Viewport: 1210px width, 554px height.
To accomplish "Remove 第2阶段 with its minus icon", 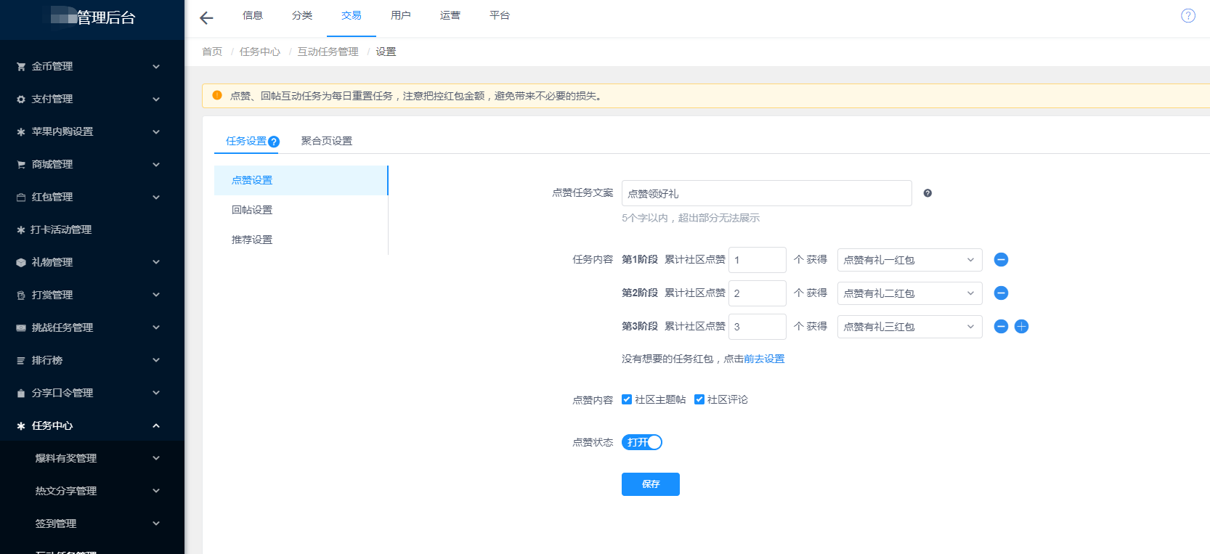I will tap(1001, 293).
